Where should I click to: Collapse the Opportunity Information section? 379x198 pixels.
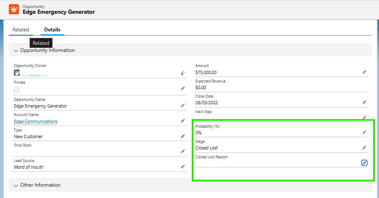tap(16, 51)
